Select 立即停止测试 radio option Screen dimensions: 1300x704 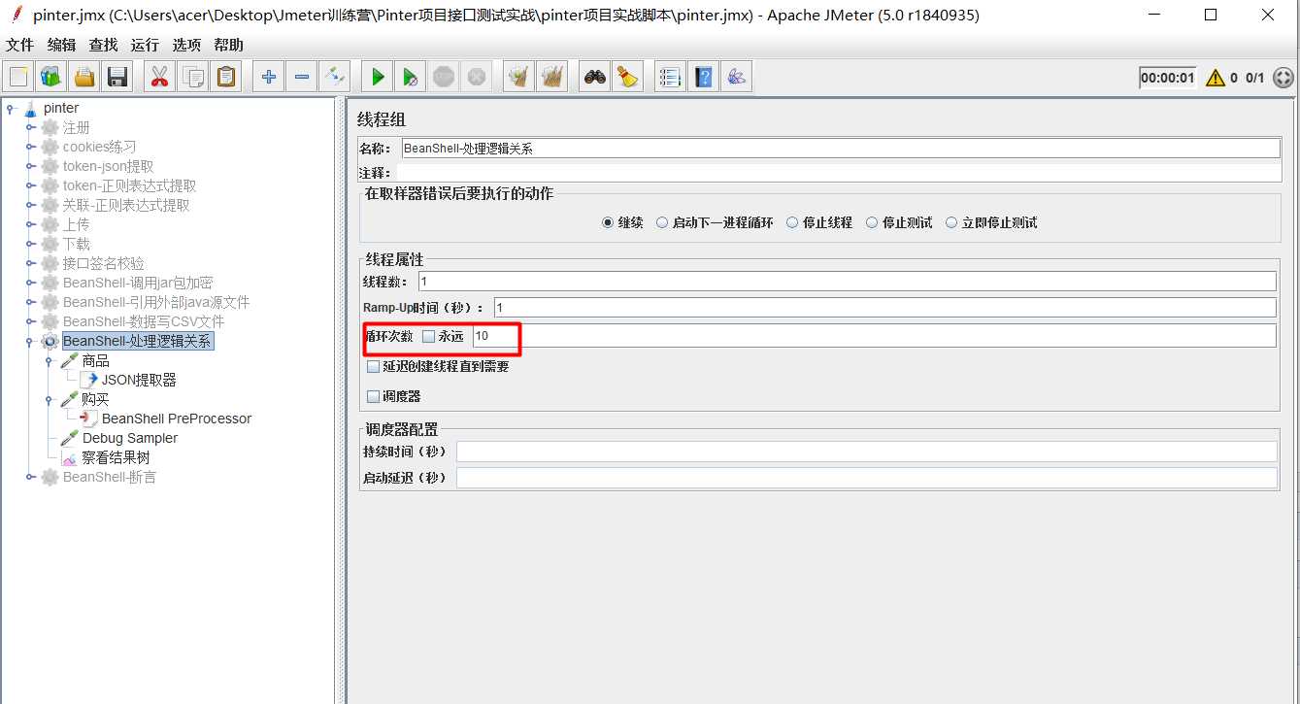pyautogui.click(x=951, y=222)
